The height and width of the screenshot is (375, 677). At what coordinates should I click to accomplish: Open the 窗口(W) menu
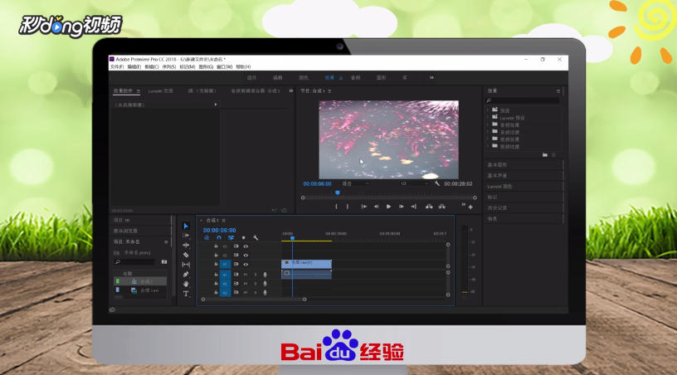(x=224, y=67)
